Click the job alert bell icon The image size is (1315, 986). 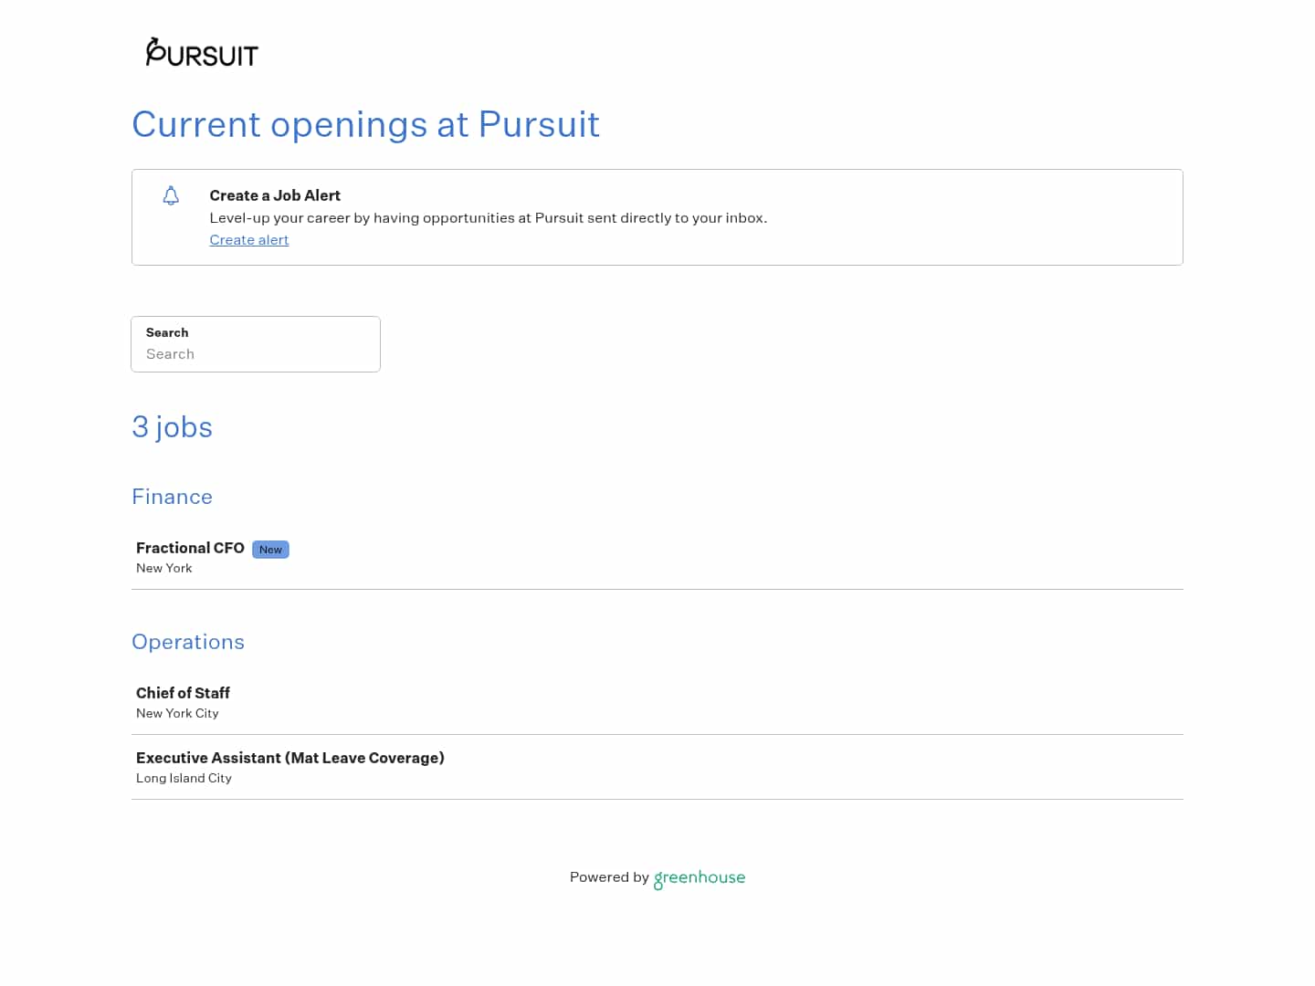(171, 196)
